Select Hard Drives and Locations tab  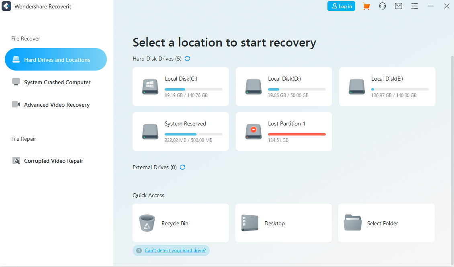coord(56,59)
